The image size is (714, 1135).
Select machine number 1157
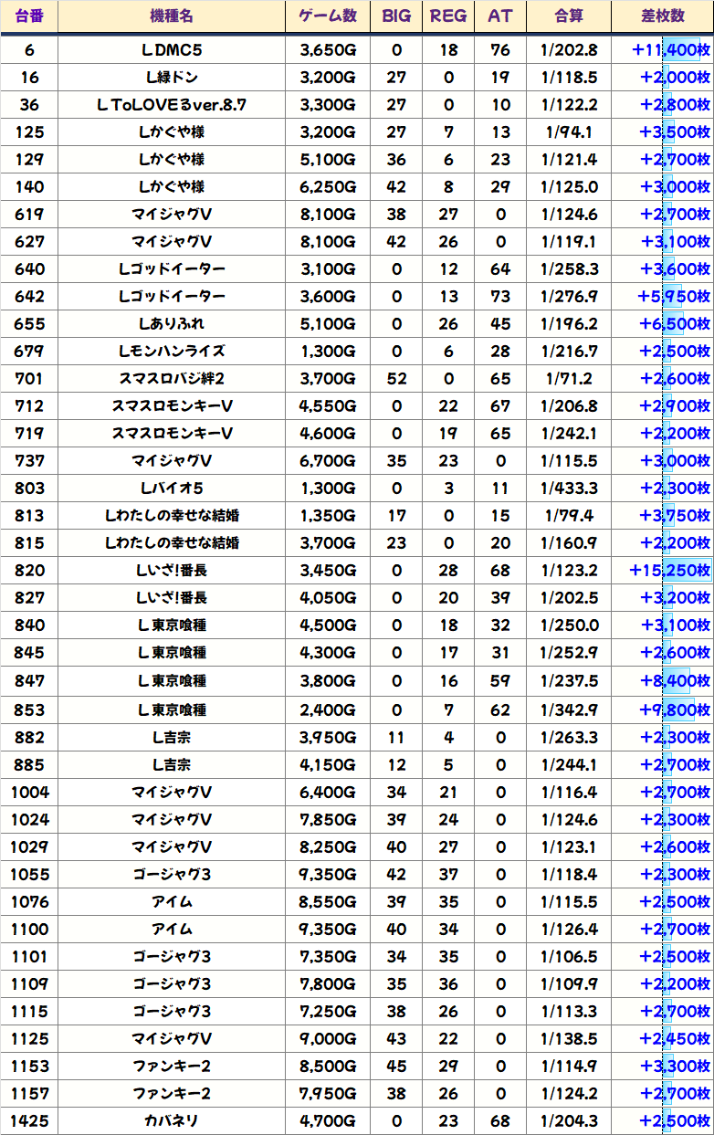click(x=29, y=1093)
